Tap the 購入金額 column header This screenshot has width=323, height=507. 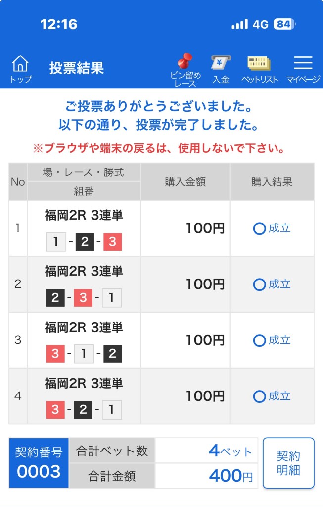(185, 182)
